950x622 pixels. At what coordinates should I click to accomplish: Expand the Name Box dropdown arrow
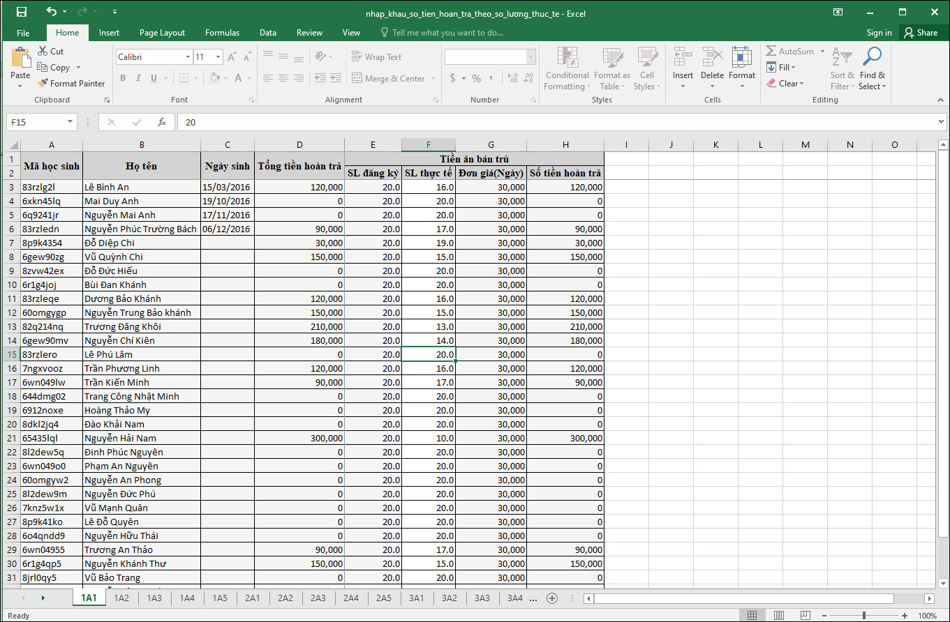pyautogui.click(x=70, y=122)
